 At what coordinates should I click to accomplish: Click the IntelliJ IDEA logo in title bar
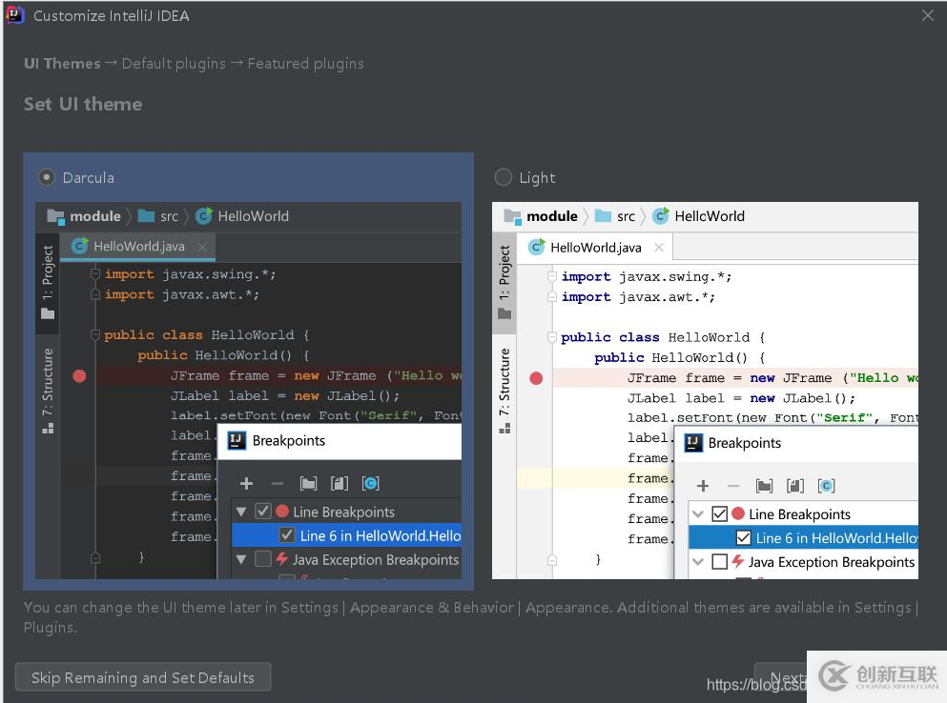[x=16, y=16]
